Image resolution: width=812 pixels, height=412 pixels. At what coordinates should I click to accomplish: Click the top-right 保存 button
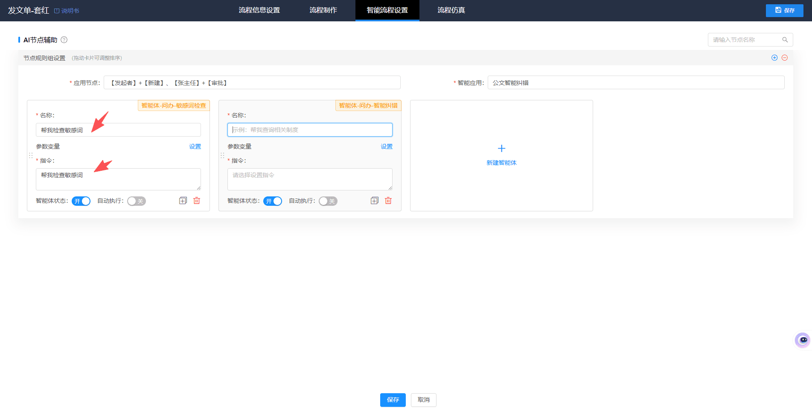[785, 11]
